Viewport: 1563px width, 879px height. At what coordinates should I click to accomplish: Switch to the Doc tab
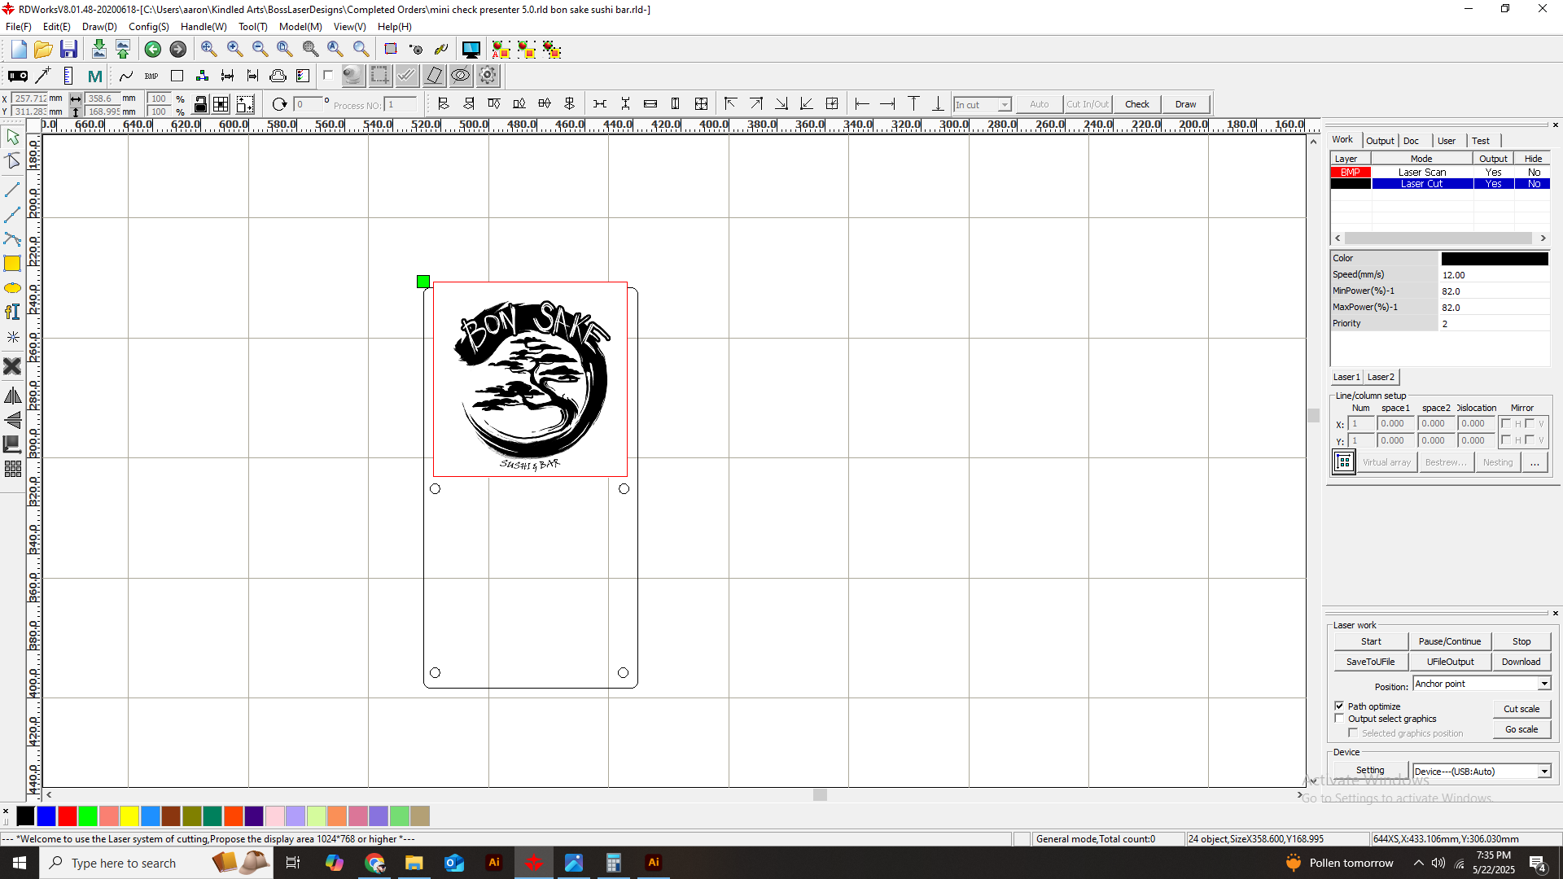click(1411, 141)
